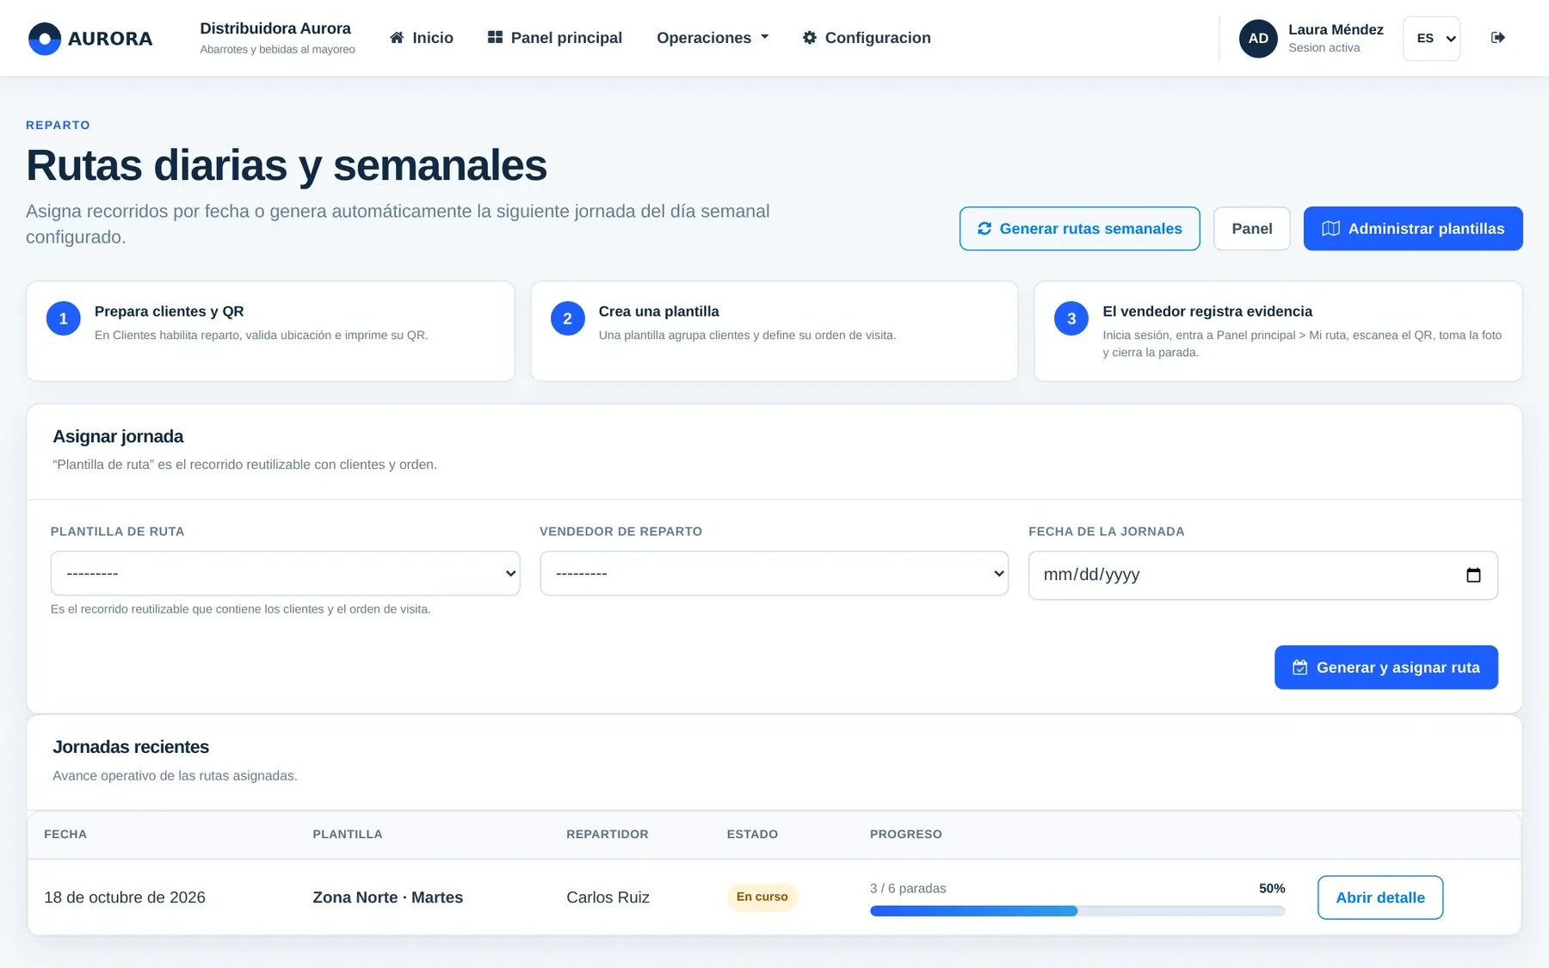Click the FECHA column header
The image size is (1549, 968).
65,835
